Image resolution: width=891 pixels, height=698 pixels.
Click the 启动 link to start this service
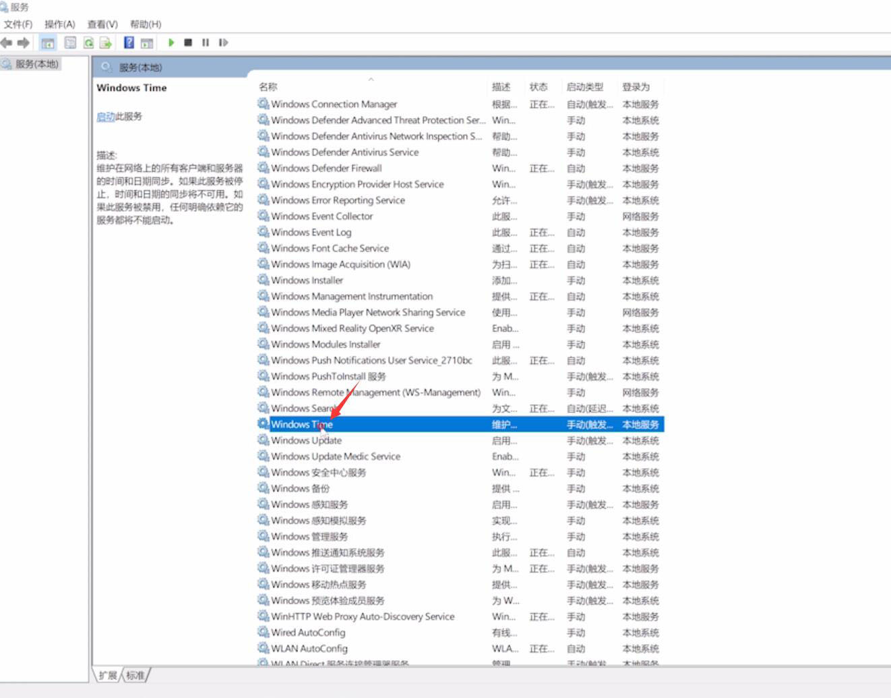coord(105,117)
